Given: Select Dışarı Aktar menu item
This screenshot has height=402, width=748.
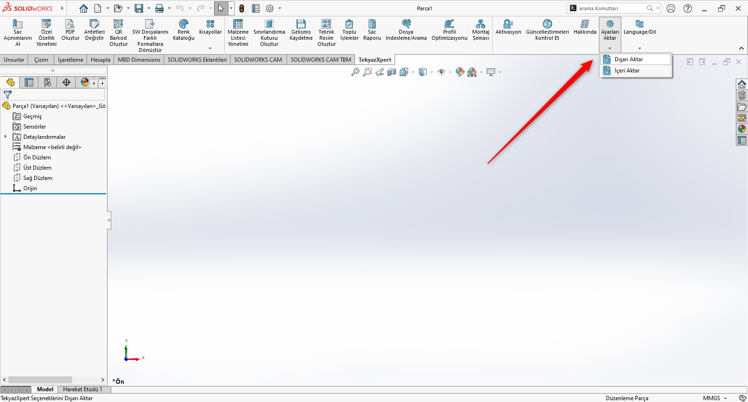Looking at the screenshot, I should pos(636,59).
